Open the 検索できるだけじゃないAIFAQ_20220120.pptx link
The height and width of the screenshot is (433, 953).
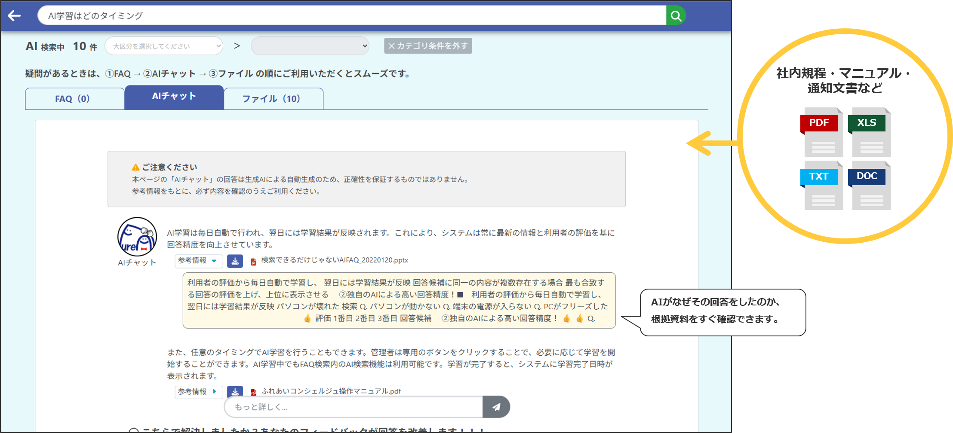tap(334, 260)
